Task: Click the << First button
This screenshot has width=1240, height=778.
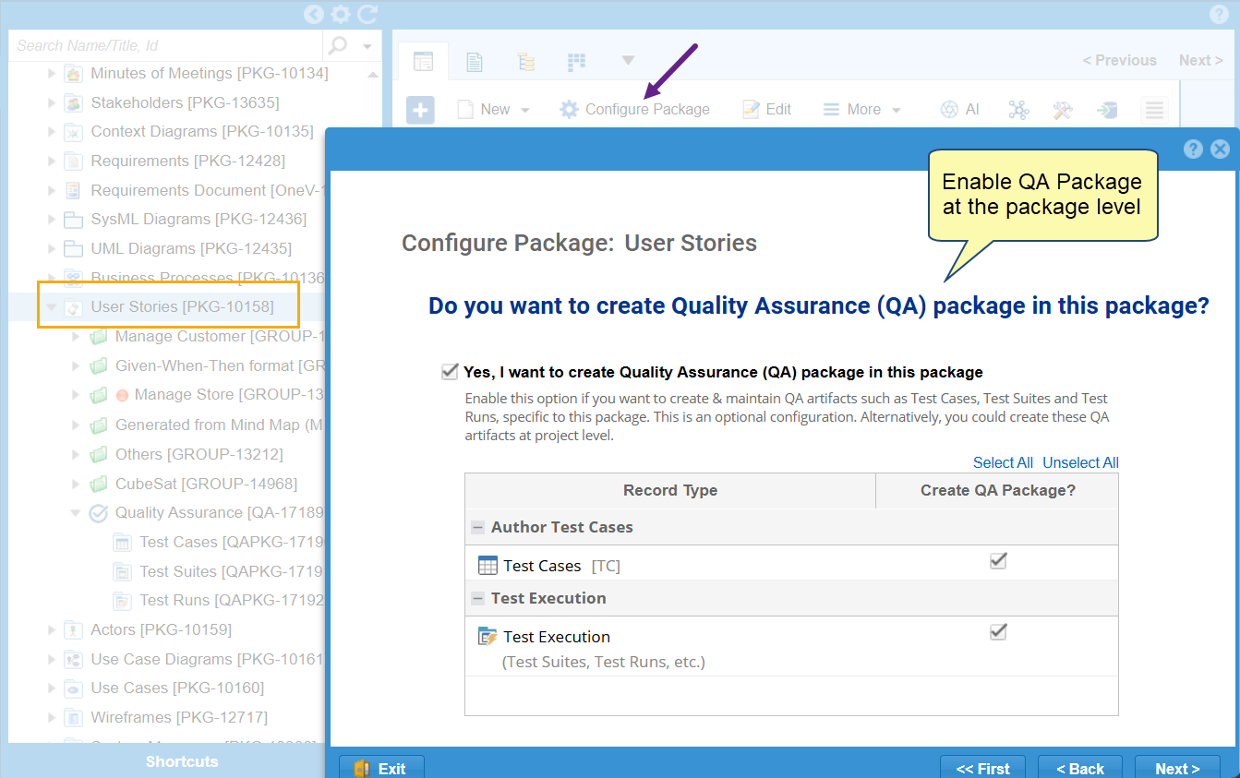Action: (983, 768)
